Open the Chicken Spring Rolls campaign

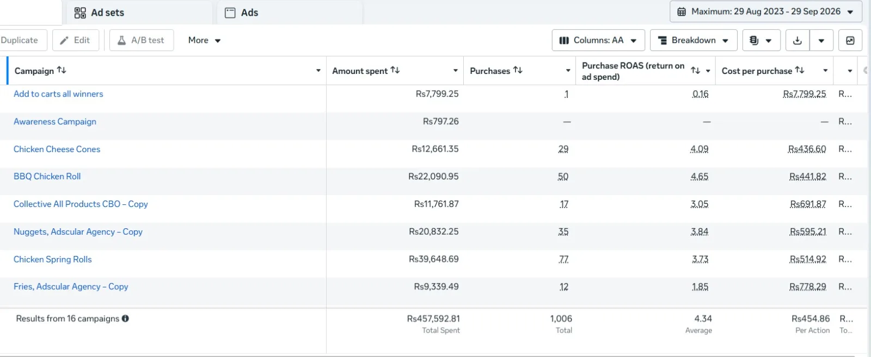53,260
